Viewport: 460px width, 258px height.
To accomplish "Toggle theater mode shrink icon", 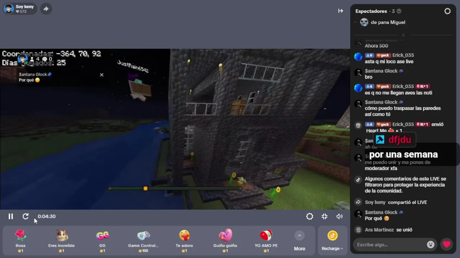I will click(x=325, y=216).
